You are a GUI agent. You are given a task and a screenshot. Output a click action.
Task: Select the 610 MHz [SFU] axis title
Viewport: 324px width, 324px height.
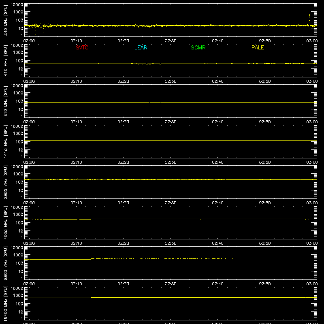click(x=6, y=101)
